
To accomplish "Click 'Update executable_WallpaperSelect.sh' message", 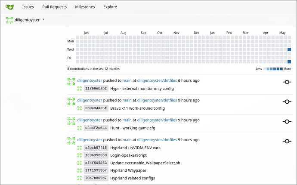I will point(145,163).
